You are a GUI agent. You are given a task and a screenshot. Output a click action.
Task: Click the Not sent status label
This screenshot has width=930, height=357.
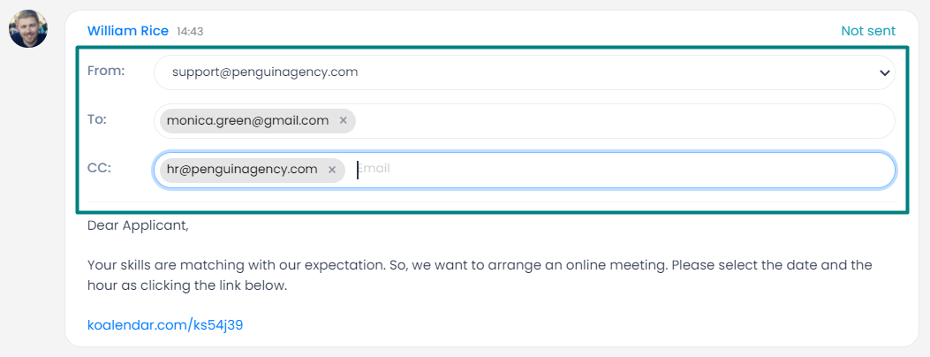867,31
